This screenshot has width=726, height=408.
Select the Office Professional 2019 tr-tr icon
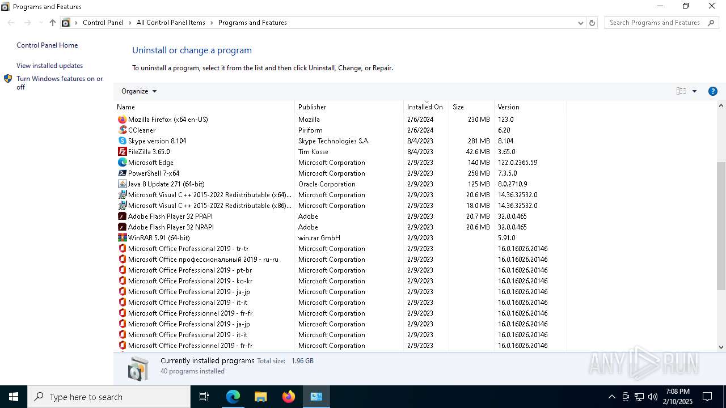coord(122,249)
